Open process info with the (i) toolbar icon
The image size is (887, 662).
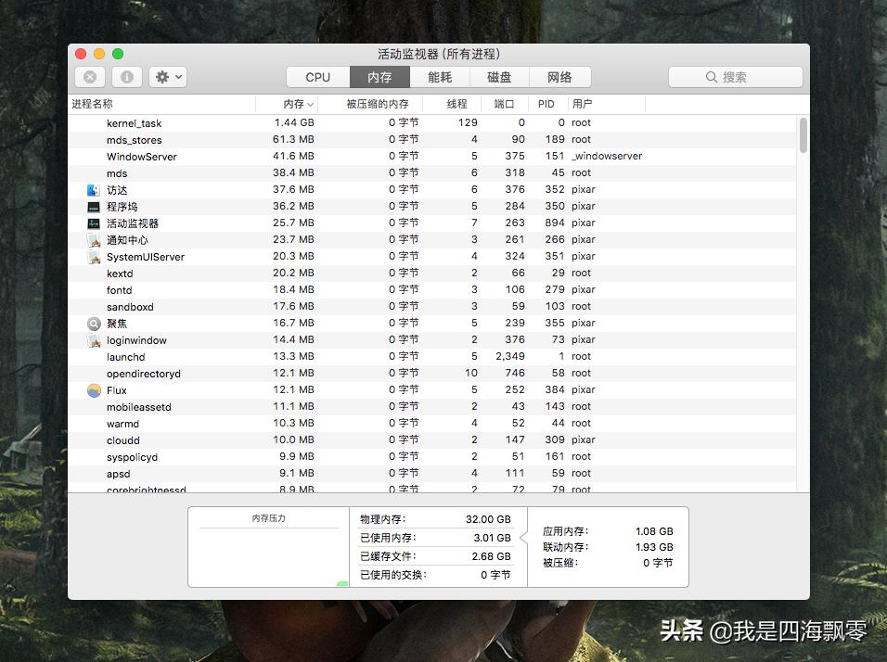click(x=126, y=77)
